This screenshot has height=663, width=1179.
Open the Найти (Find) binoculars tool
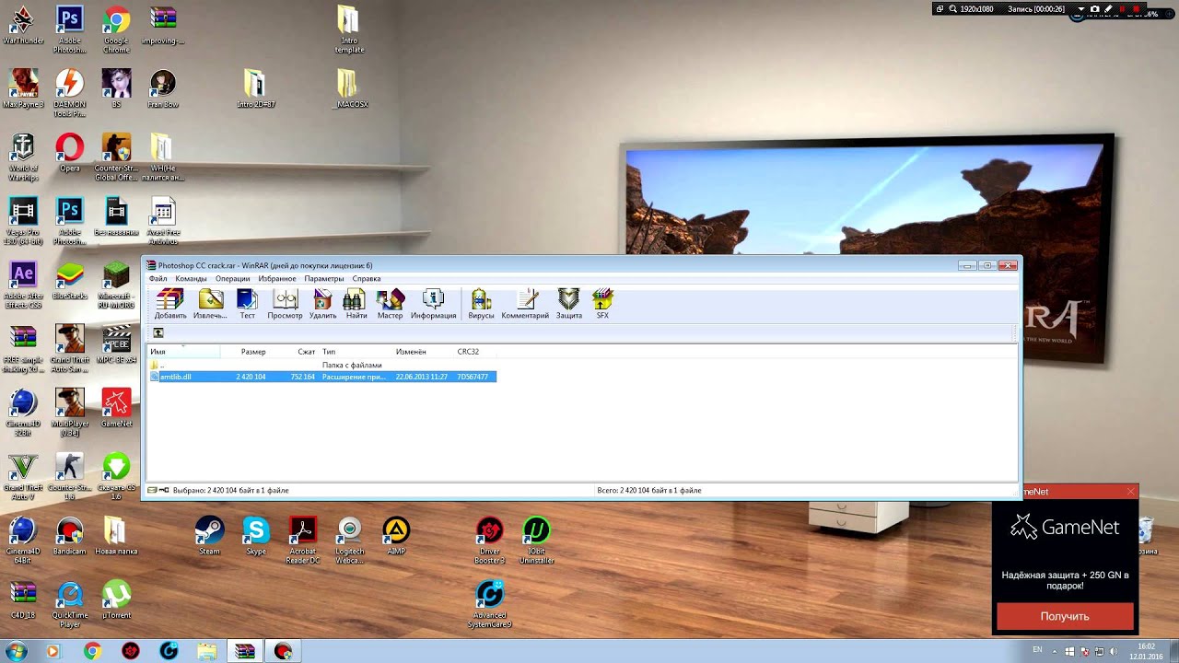coord(356,304)
